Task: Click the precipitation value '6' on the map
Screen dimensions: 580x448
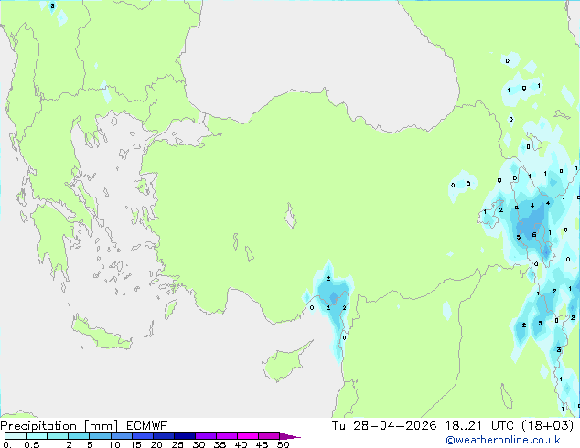Action: (x=533, y=235)
